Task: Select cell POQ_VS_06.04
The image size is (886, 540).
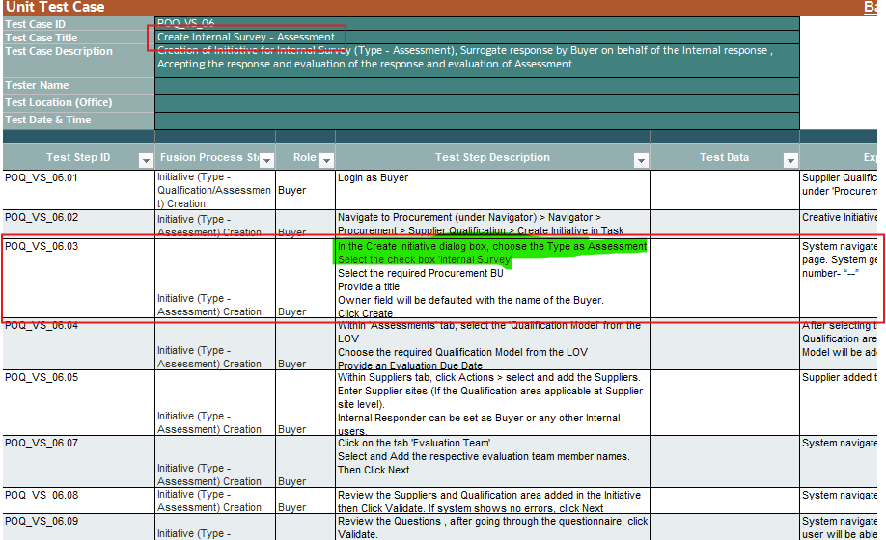Action: (x=78, y=345)
